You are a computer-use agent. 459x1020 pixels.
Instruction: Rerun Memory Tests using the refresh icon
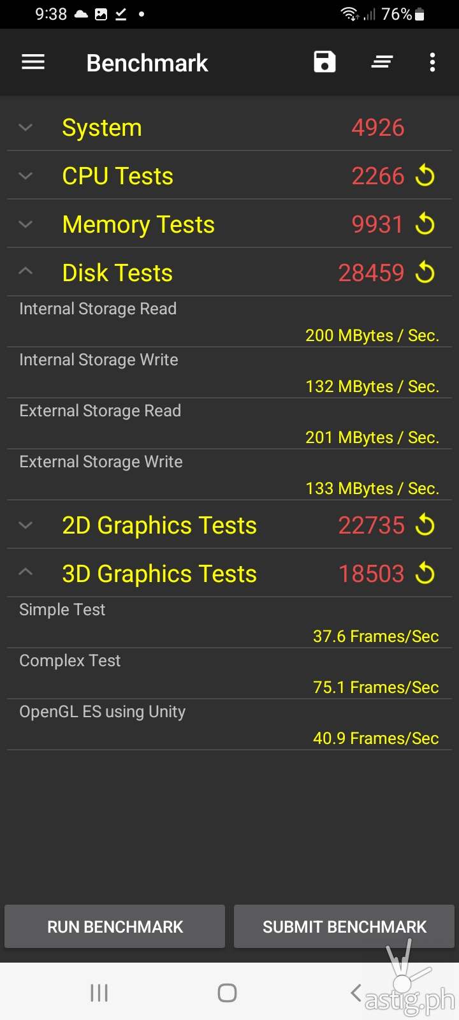425,224
